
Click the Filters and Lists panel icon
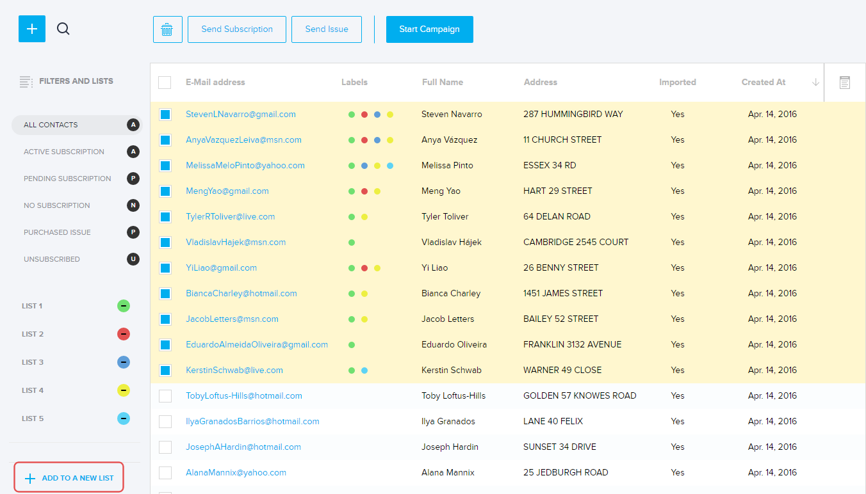point(26,82)
